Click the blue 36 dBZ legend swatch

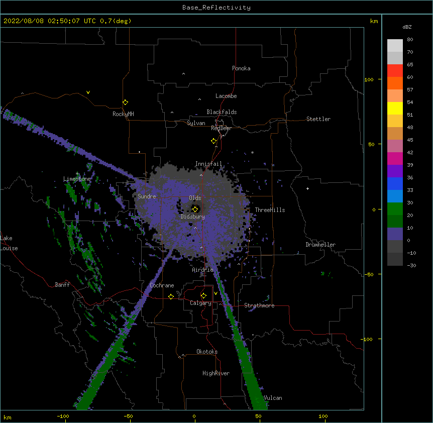tap(395, 183)
